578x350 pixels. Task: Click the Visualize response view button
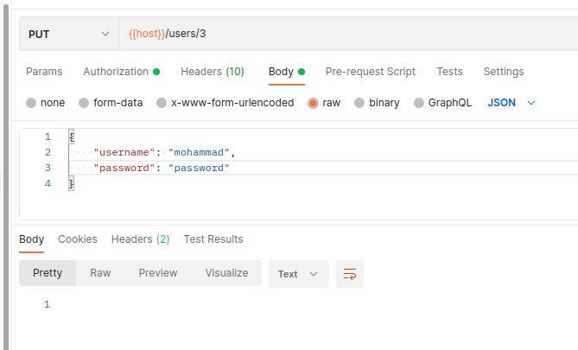click(x=226, y=273)
